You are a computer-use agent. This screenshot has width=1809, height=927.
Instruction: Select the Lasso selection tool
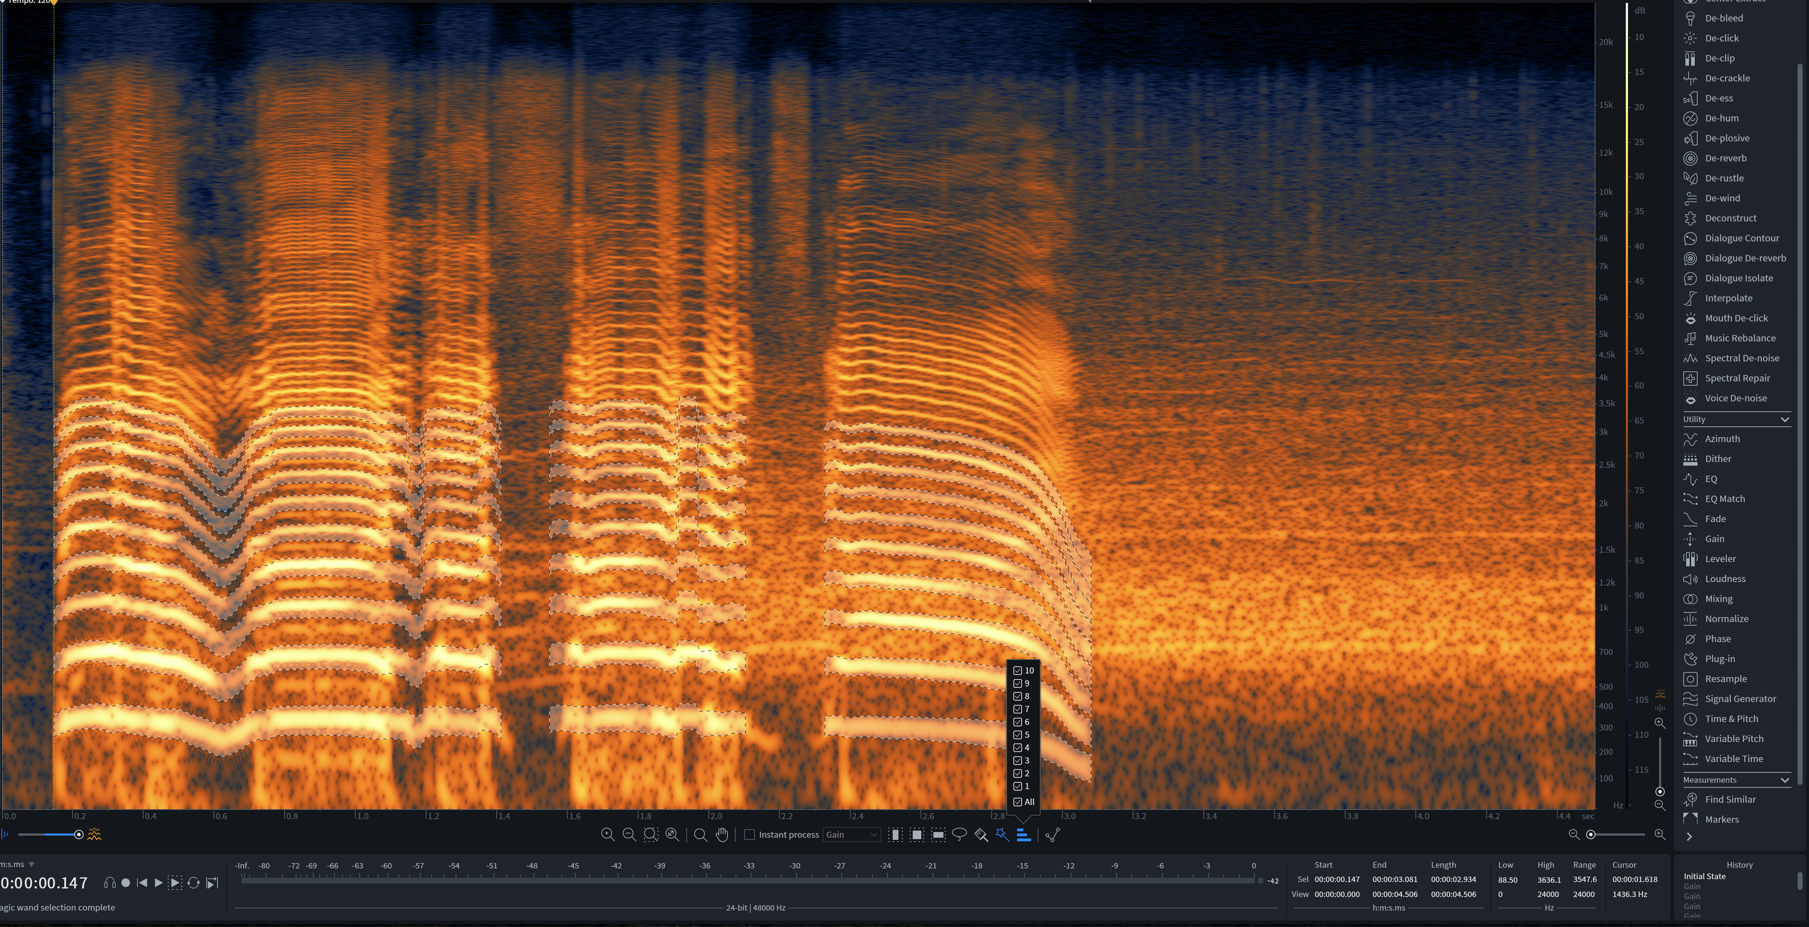[x=959, y=834]
